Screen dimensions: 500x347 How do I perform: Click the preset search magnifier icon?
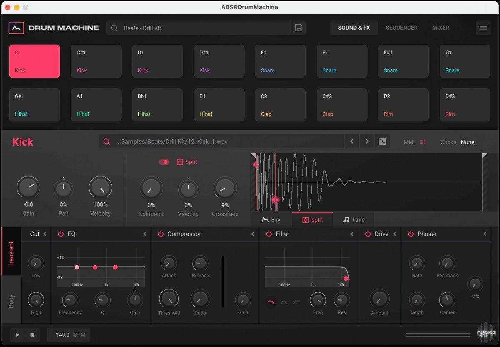tap(114, 28)
